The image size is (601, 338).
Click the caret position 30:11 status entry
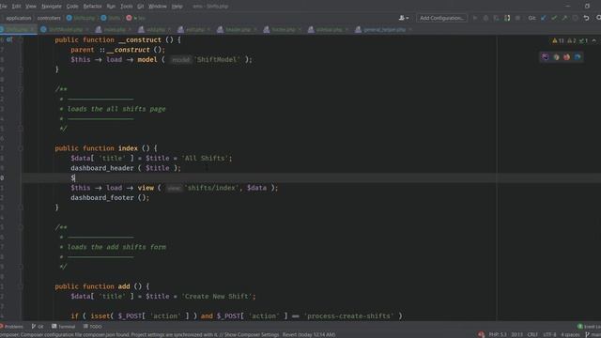516,334
